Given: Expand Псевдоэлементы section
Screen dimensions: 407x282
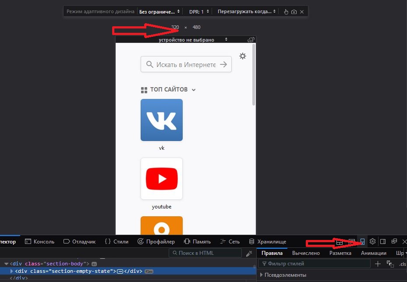Looking at the screenshot, I should 261,275.
